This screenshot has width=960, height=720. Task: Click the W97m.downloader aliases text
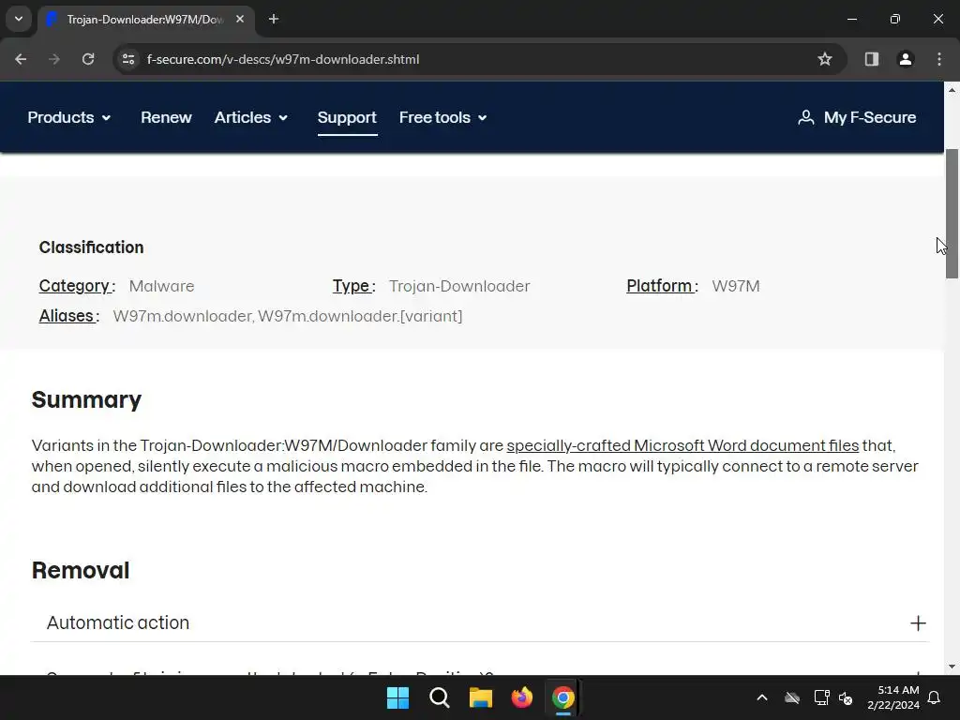pyautogui.click(x=288, y=316)
